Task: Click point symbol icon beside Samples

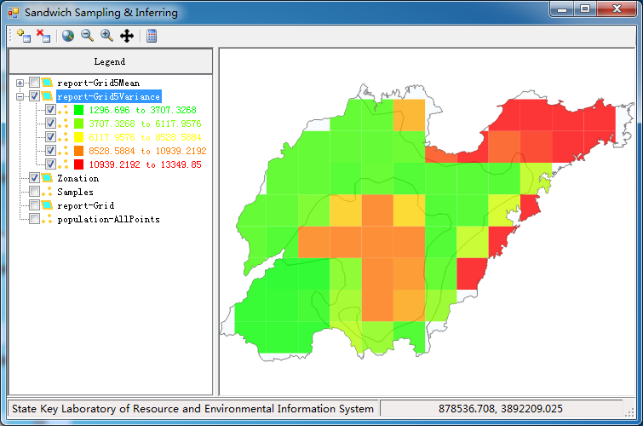Action: [47, 192]
